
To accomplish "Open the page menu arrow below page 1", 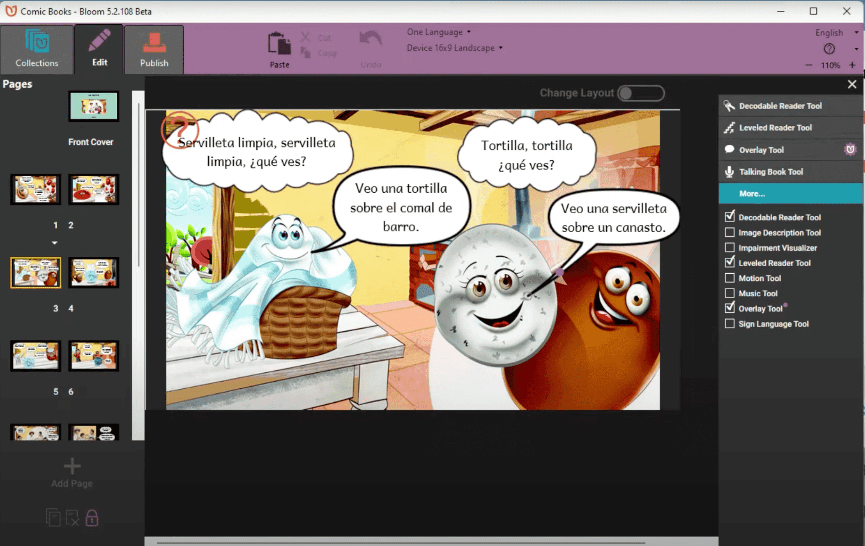I will coord(54,243).
